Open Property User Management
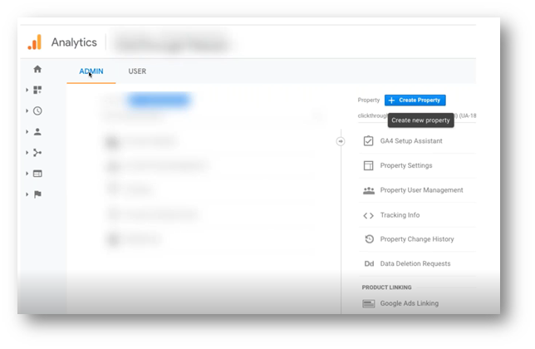 click(x=421, y=190)
